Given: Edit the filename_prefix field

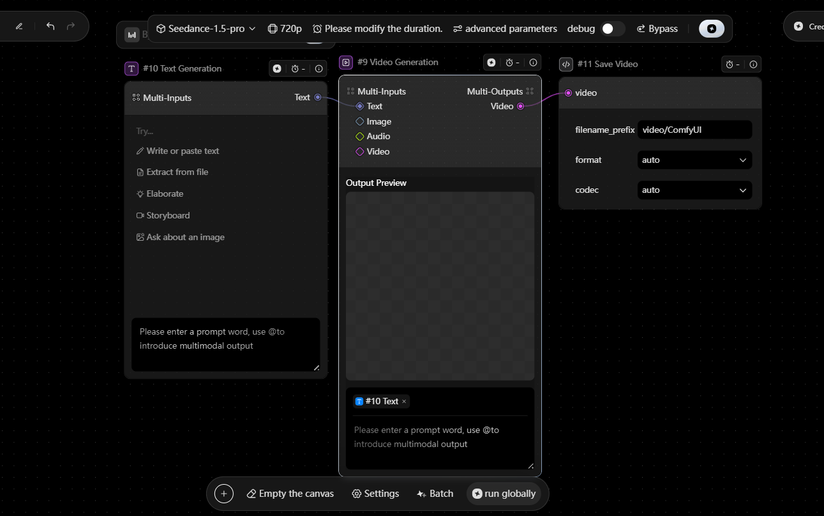Looking at the screenshot, I should coord(694,130).
